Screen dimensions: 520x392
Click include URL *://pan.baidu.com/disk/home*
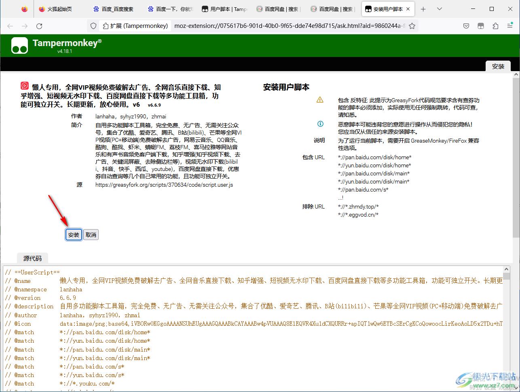point(374,157)
